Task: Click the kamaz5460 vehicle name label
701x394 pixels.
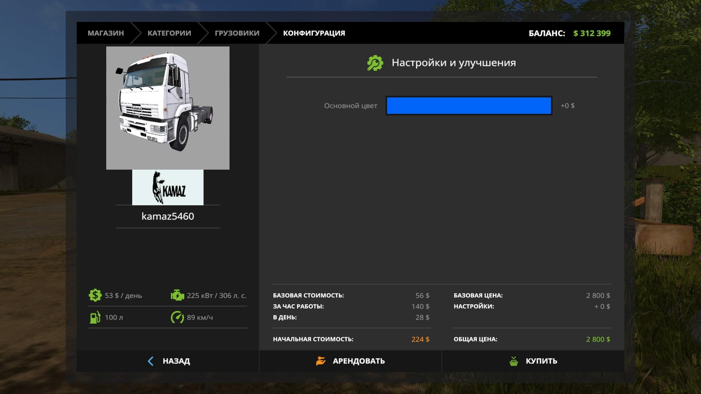Action: pos(168,216)
